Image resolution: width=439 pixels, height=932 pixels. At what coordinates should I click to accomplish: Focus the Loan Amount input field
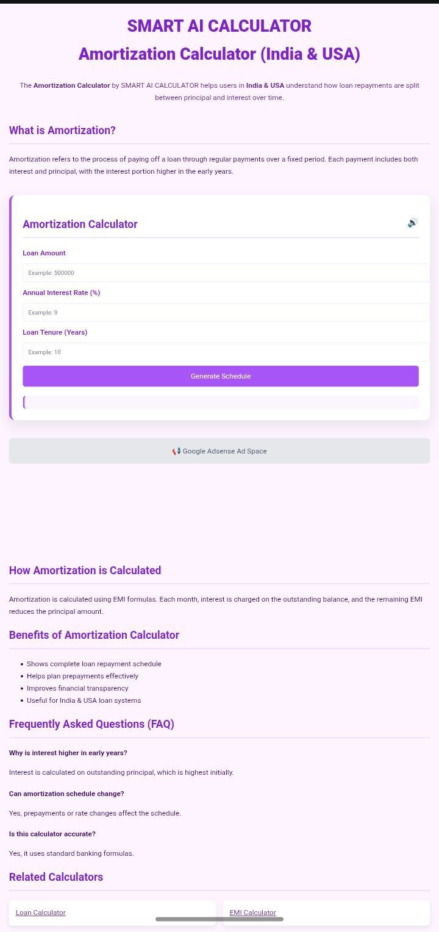click(x=226, y=273)
